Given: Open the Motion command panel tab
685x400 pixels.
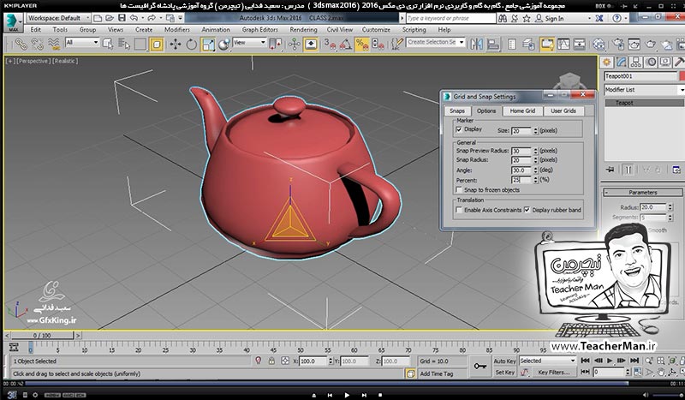Looking at the screenshot, I should pos(651,62).
